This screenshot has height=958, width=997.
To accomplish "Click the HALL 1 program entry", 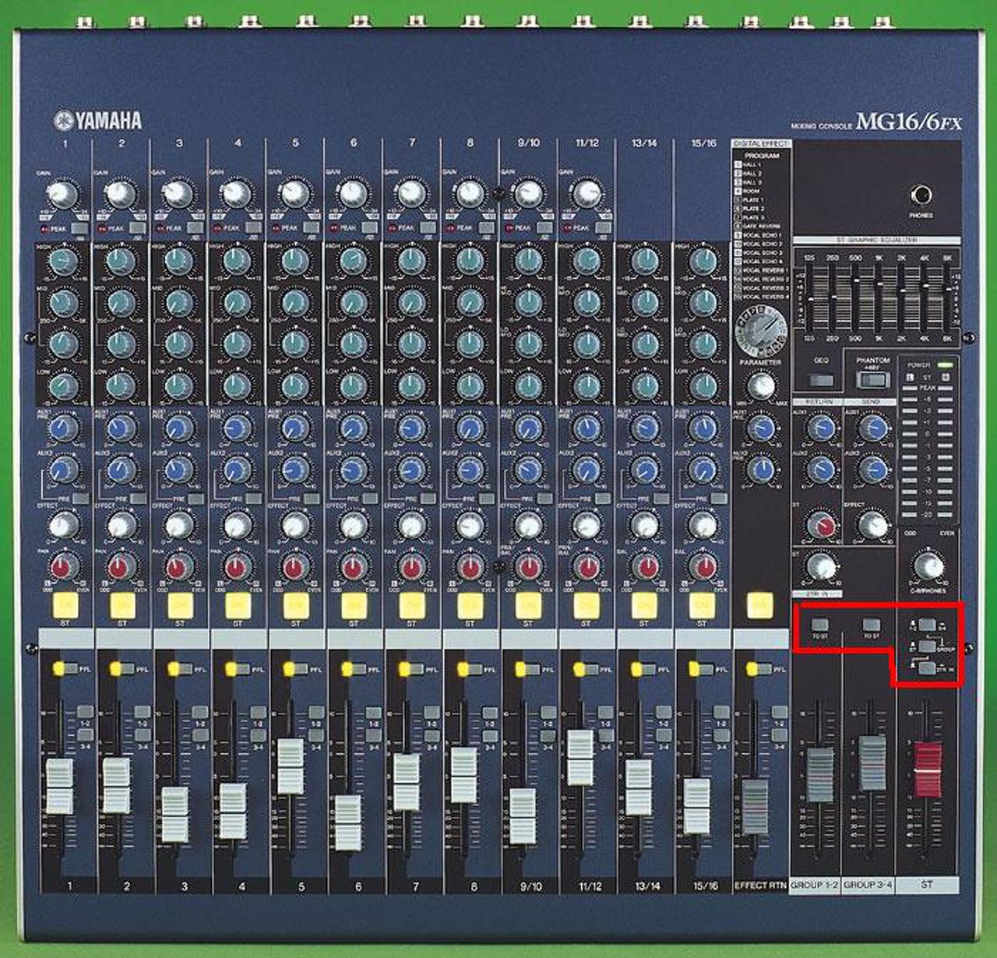I will pos(747,164).
